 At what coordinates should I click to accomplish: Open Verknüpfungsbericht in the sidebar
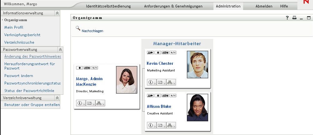pos(22,35)
